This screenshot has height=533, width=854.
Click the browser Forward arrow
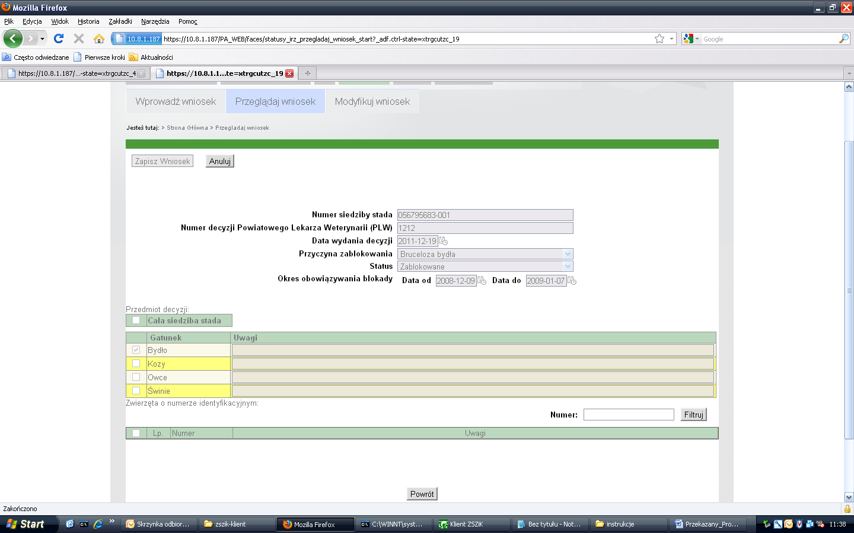tap(30, 38)
